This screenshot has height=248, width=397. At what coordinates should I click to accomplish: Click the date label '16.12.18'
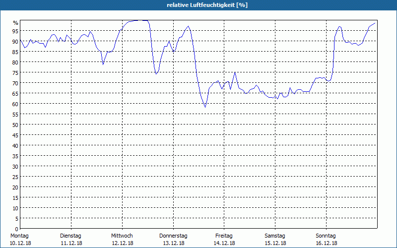click(x=326, y=243)
